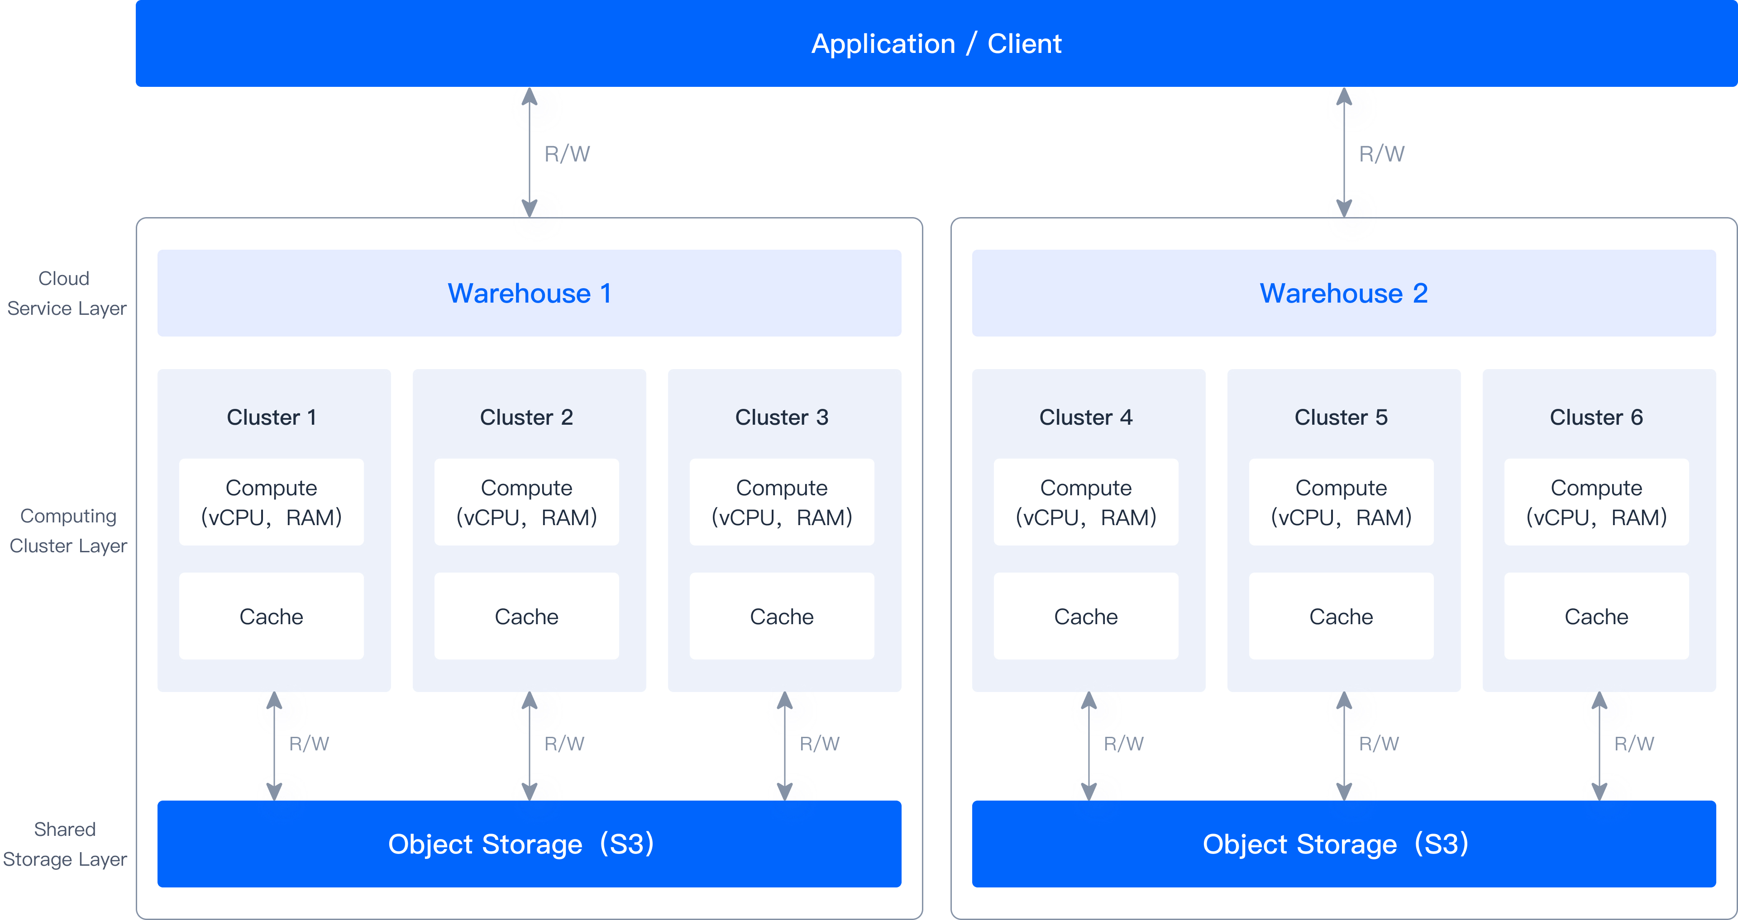Select the Cache box in Cluster 2
Viewport: 1738px width, 920px height.
(x=526, y=616)
